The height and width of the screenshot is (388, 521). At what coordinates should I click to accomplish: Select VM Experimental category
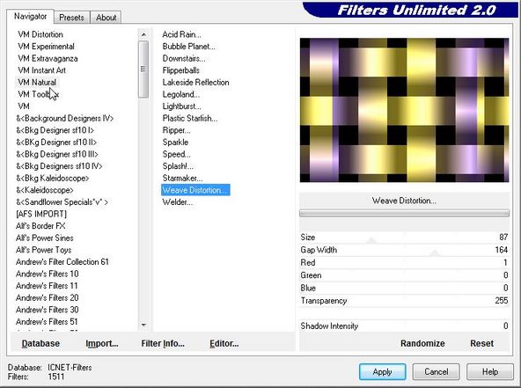coord(46,47)
